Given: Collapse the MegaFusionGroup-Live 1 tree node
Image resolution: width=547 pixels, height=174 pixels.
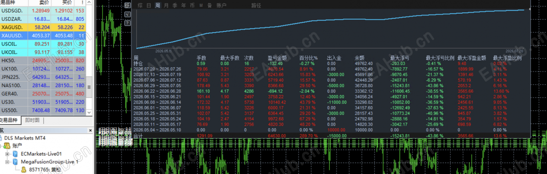Looking at the screenshot, I should tap(8, 162).
